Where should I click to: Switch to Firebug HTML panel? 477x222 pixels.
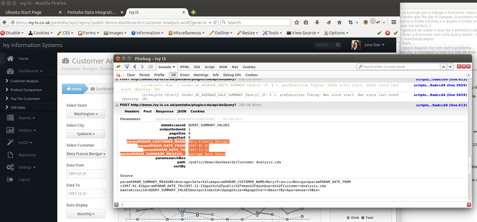(185, 67)
